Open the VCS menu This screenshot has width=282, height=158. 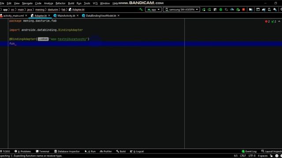tap(95, 3)
